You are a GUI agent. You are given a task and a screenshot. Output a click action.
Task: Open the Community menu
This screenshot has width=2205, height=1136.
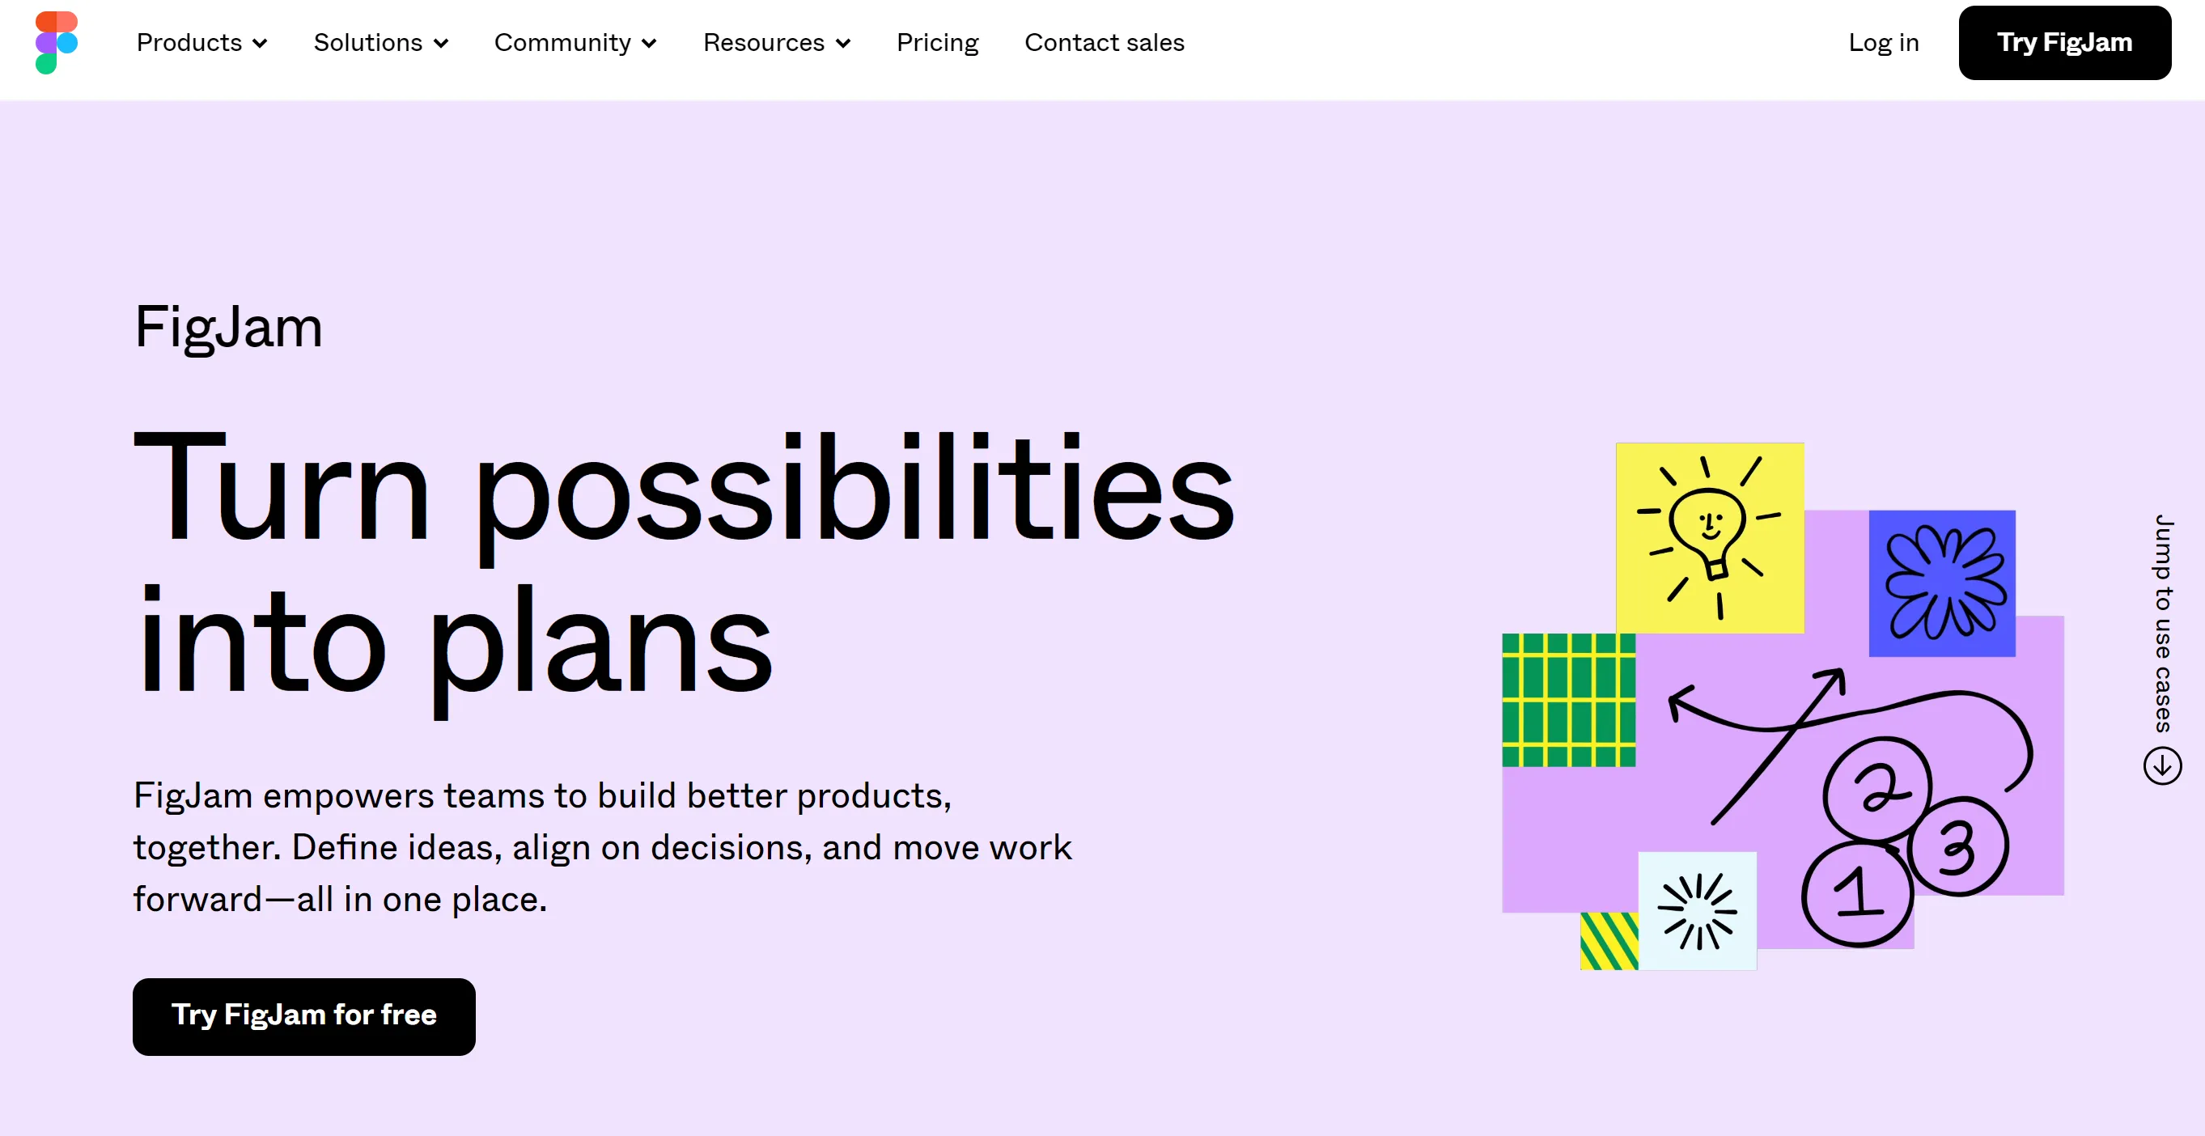(x=574, y=42)
